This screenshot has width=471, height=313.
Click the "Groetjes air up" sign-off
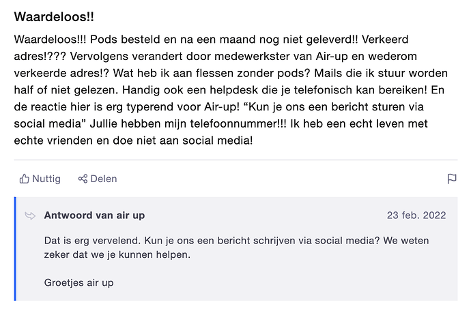coord(80,282)
